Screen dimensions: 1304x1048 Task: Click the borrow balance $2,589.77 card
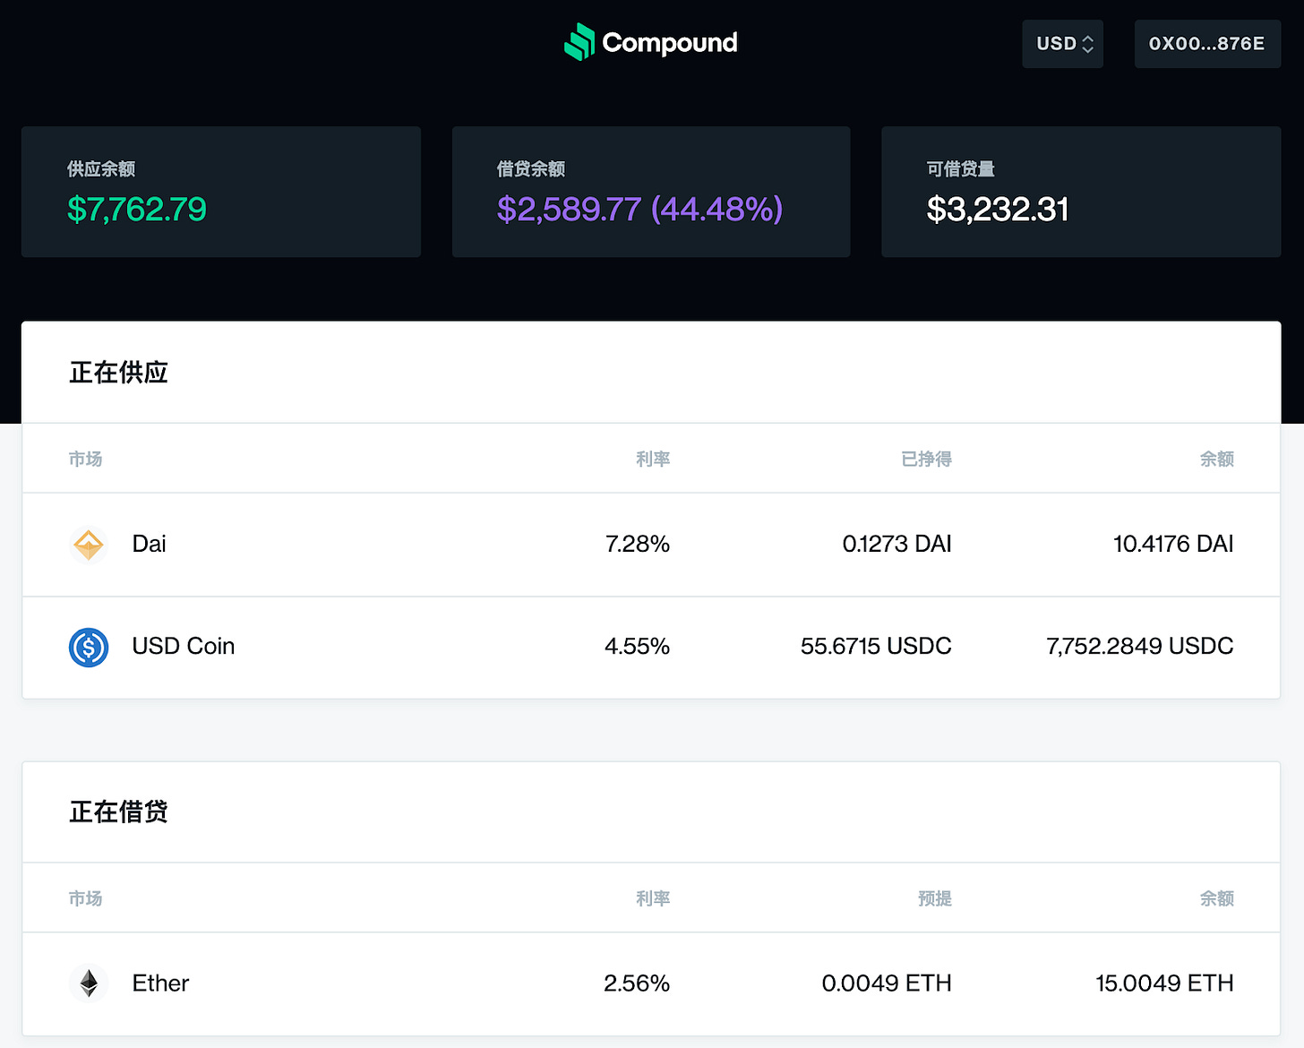click(651, 192)
